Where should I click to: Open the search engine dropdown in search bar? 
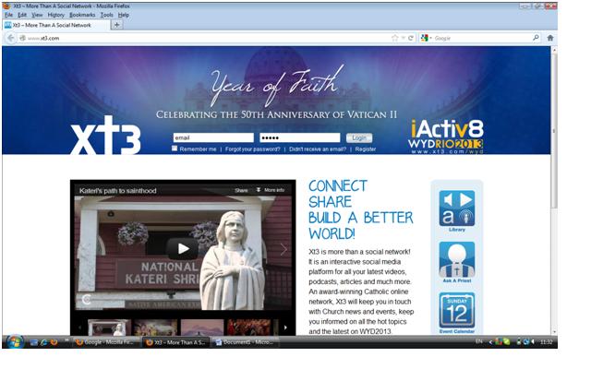click(427, 38)
